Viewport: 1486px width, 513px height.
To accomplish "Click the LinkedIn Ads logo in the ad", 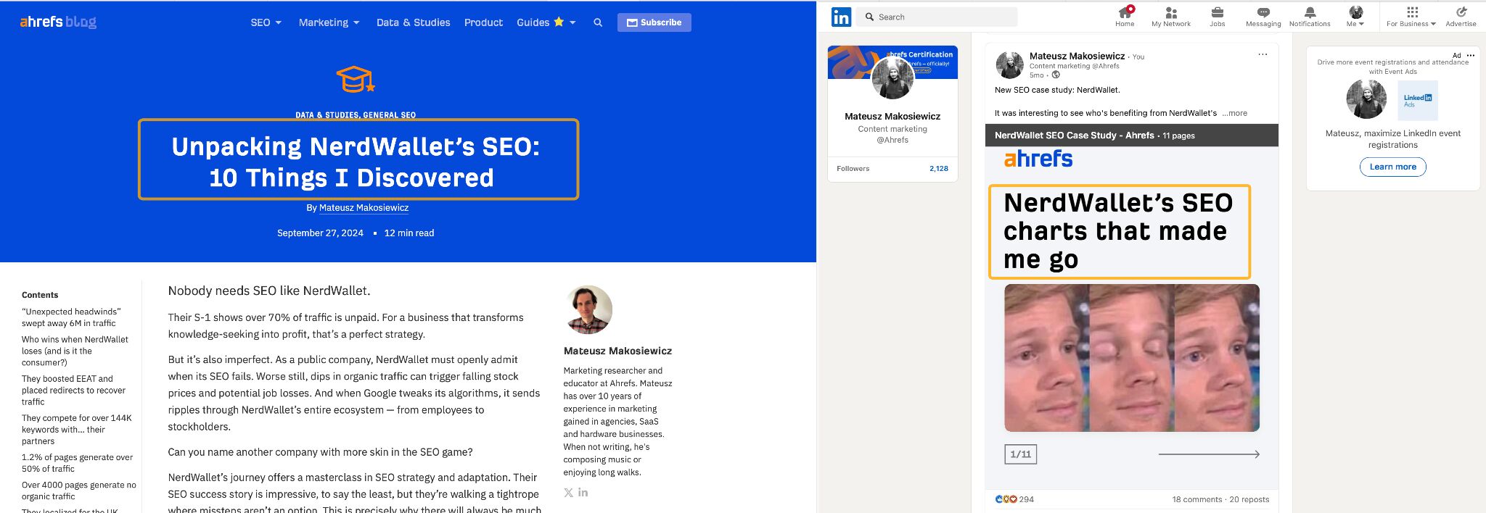I will click(1417, 100).
